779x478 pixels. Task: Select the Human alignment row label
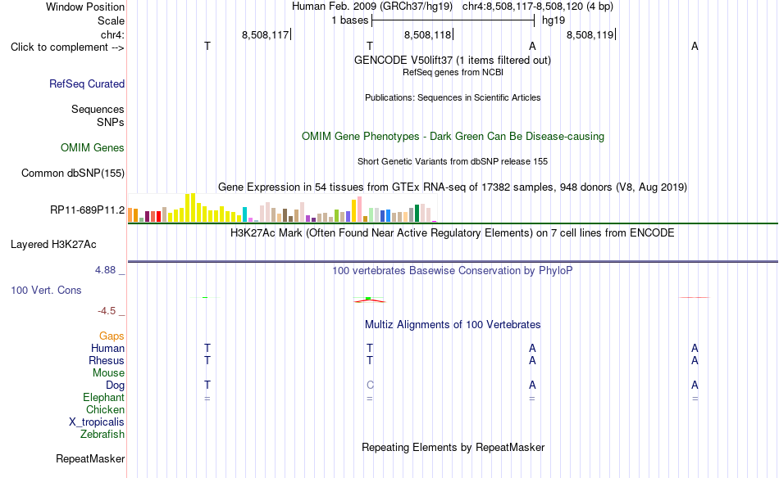click(x=107, y=348)
